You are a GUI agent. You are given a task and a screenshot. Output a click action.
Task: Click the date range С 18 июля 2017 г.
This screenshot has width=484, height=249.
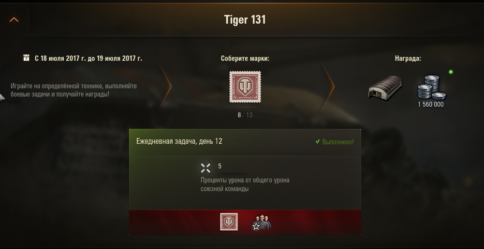pos(60,58)
